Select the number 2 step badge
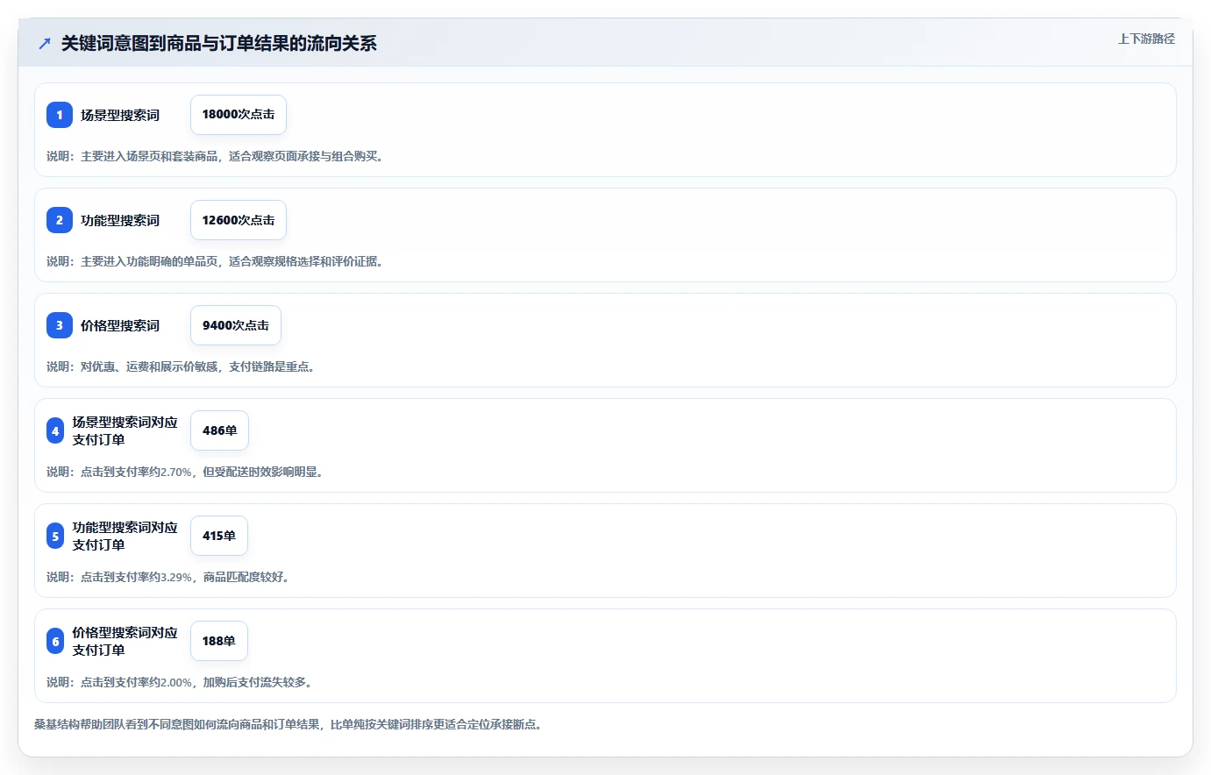Image resolution: width=1211 pixels, height=775 pixels. click(60, 220)
